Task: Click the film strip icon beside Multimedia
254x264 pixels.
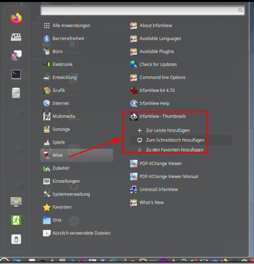Action: 47,116
